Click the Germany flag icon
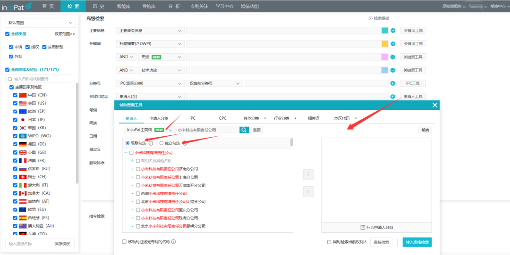This screenshot has width=510, height=255. 23,144
